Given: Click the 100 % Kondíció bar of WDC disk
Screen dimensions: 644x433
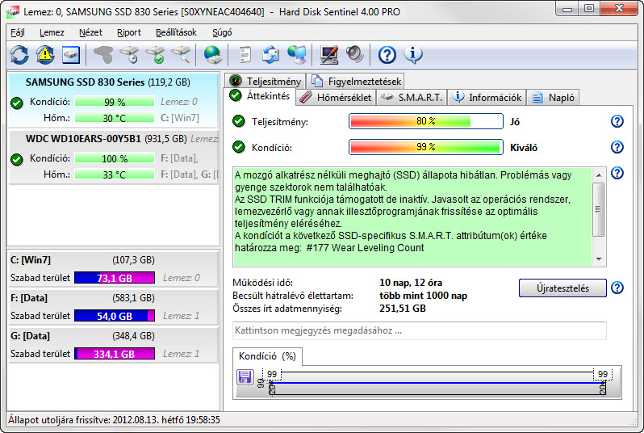Looking at the screenshot, I should [x=115, y=158].
